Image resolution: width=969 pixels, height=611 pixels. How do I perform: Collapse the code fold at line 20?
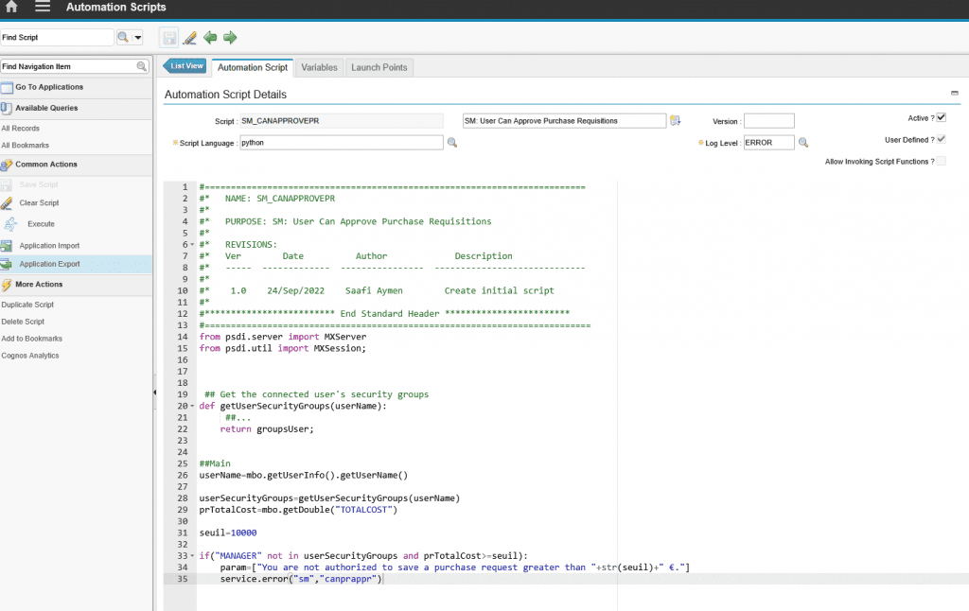click(x=193, y=406)
